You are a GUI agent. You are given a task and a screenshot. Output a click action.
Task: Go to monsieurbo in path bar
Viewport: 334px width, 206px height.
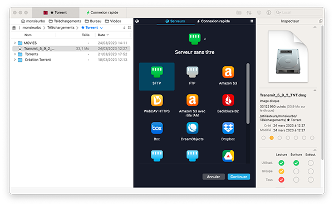pyautogui.click(x=32, y=28)
